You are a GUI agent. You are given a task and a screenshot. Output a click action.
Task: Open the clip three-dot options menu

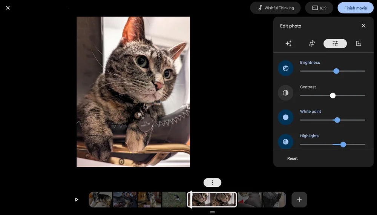[212, 183]
